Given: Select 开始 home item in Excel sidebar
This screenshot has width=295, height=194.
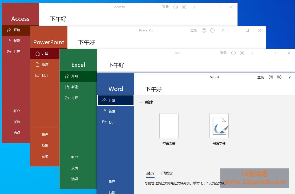Looking at the screenshot, I should point(78,76).
